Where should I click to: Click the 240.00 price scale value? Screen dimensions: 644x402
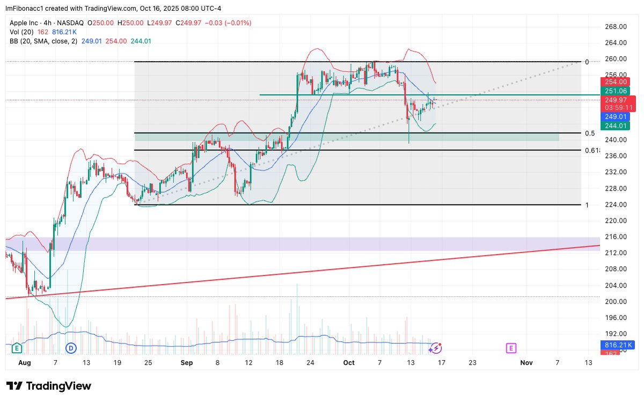click(616, 140)
